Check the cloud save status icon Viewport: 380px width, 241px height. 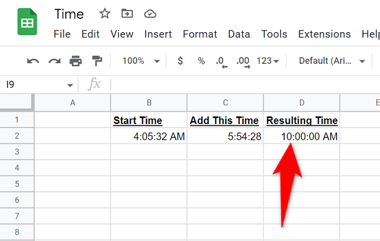coord(150,14)
